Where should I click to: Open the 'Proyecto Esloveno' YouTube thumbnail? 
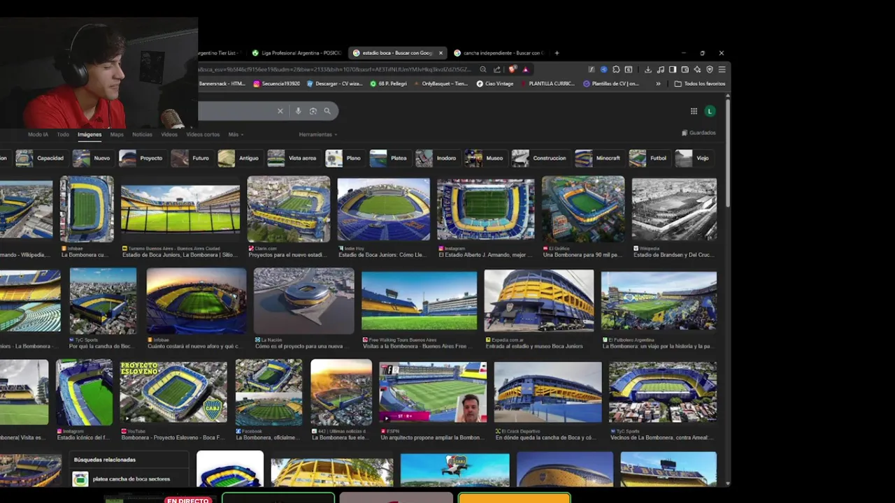tap(173, 392)
